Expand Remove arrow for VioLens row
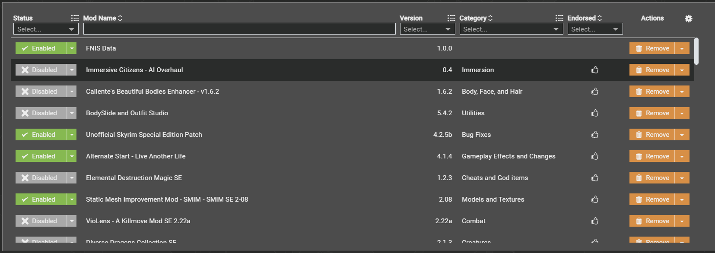This screenshot has width=715, height=253. [682, 221]
